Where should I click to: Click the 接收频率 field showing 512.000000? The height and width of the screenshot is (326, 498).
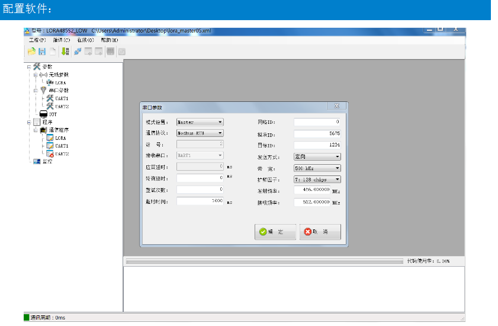(312, 202)
